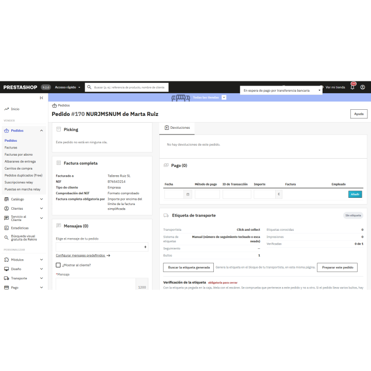Click the breadcrumb basket icon
Viewport: 371px width, 371px height.
pyautogui.click(x=55, y=106)
